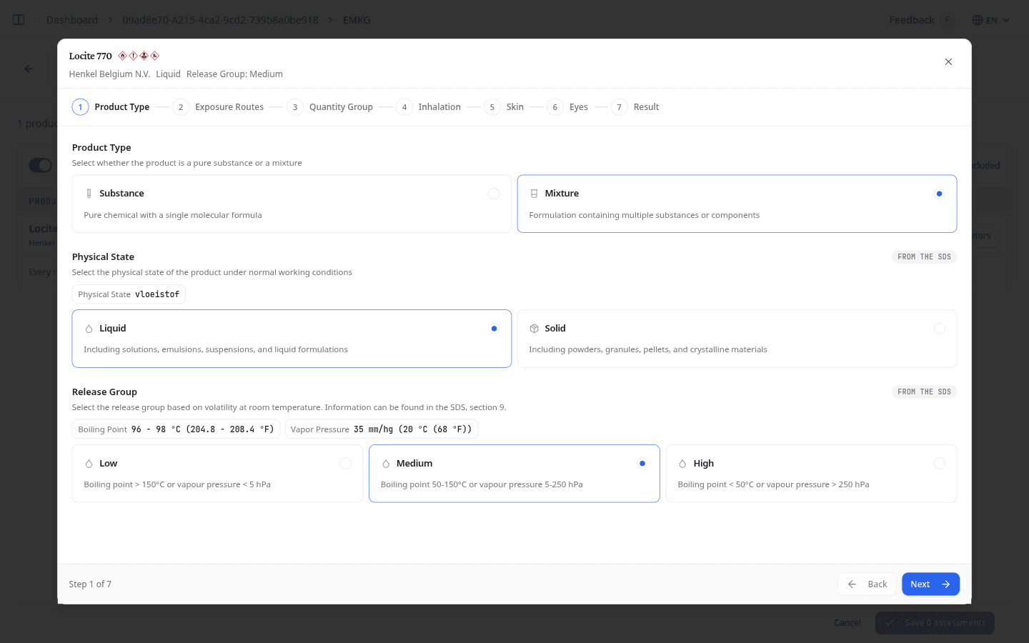
Task: Open the Result step
Action: pyautogui.click(x=635, y=107)
